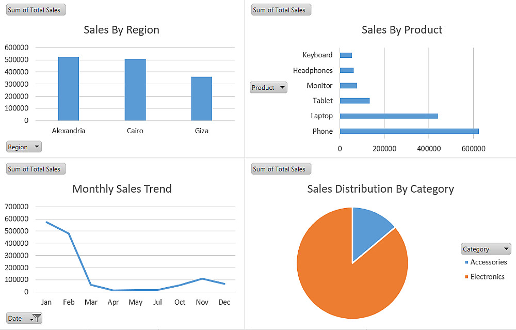
Task: Click Sum of Total Sales button above Monthly Sales Trend
Action: pyautogui.click(x=36, y=169)
